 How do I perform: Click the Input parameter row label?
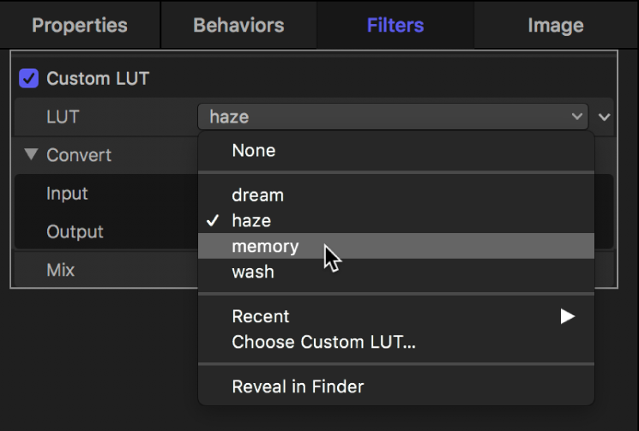67,194
